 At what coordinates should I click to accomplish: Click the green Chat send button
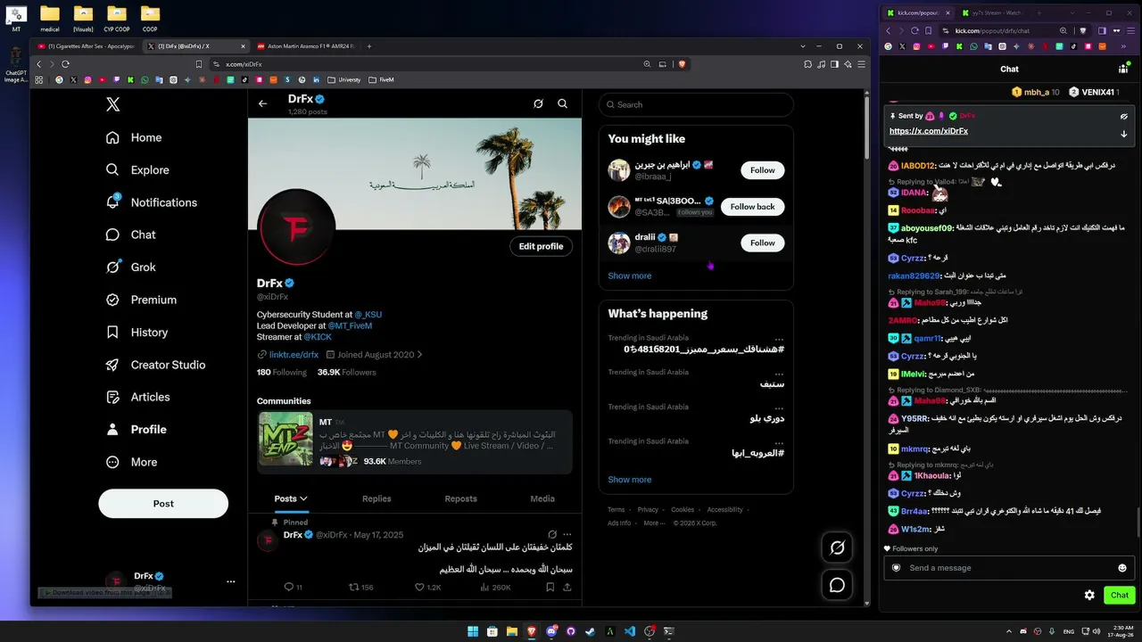(x=1119, y=595)
